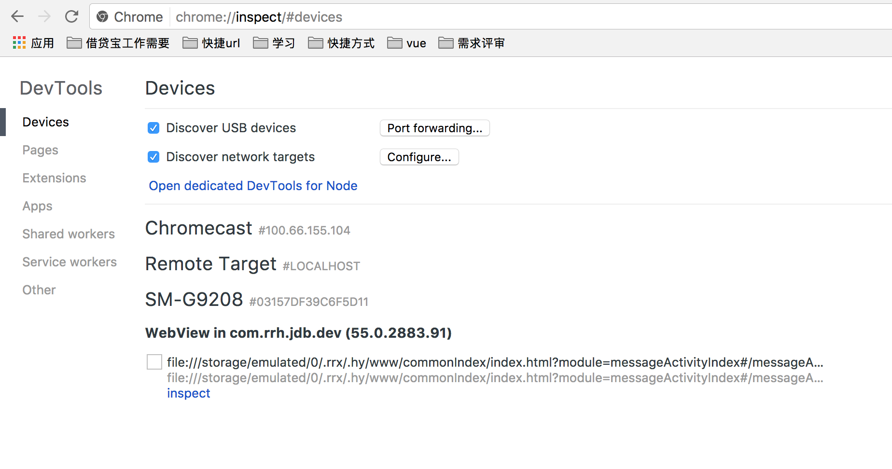
Task: Open the 快捷url bookmark folder
Action: coord(211,43)
